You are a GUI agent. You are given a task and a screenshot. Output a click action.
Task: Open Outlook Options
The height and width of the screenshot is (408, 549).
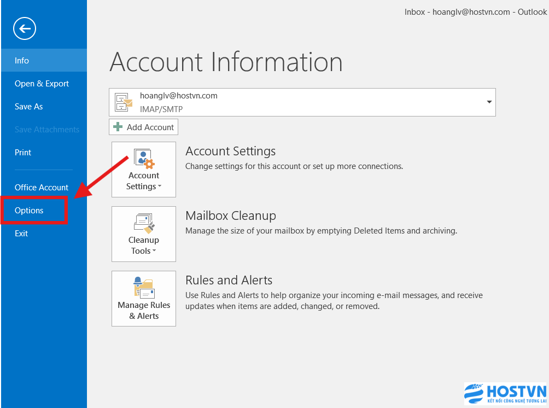click(x=29, y=211)
